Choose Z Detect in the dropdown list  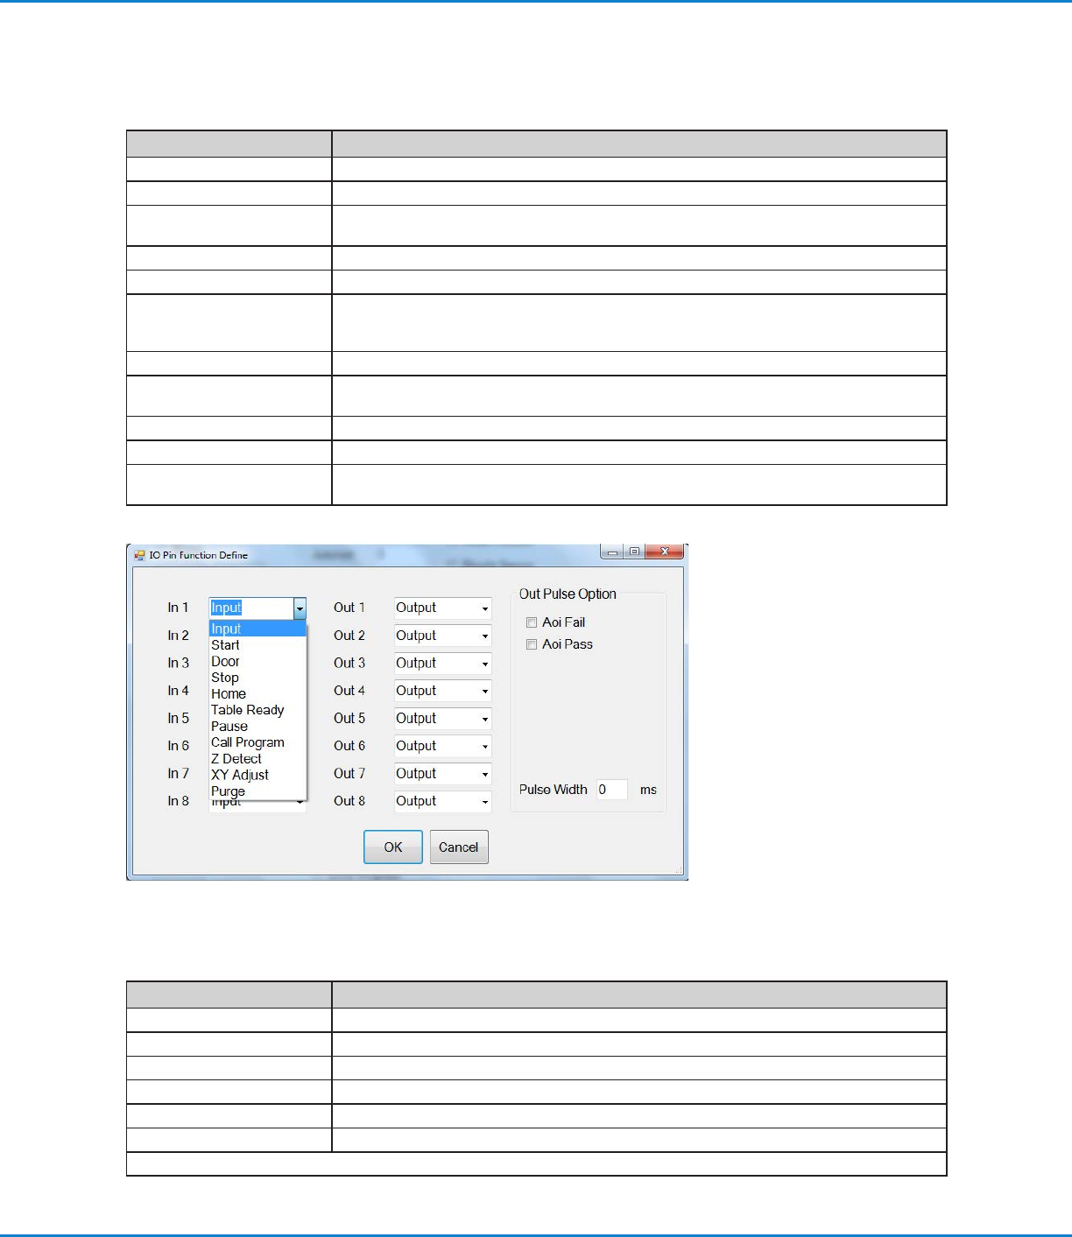[x=257, y=759]
